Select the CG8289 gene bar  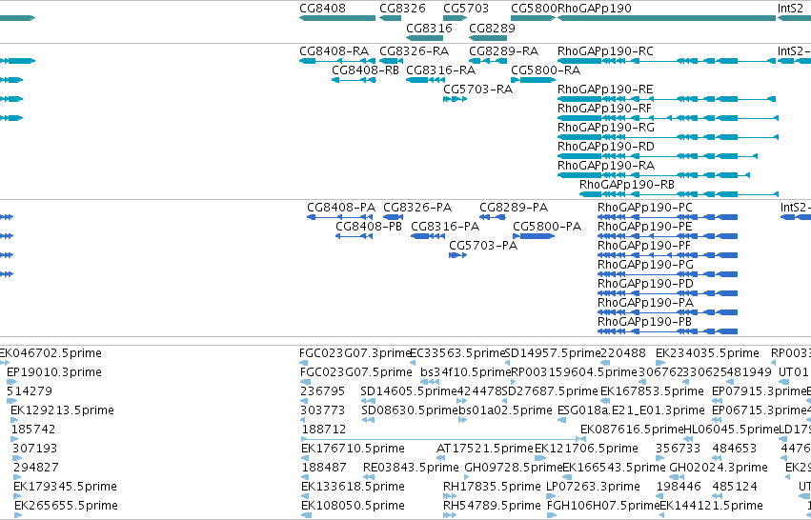click(x=488, y=38)
